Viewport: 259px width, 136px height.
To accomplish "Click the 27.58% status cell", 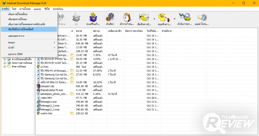I will pos(97,71).
